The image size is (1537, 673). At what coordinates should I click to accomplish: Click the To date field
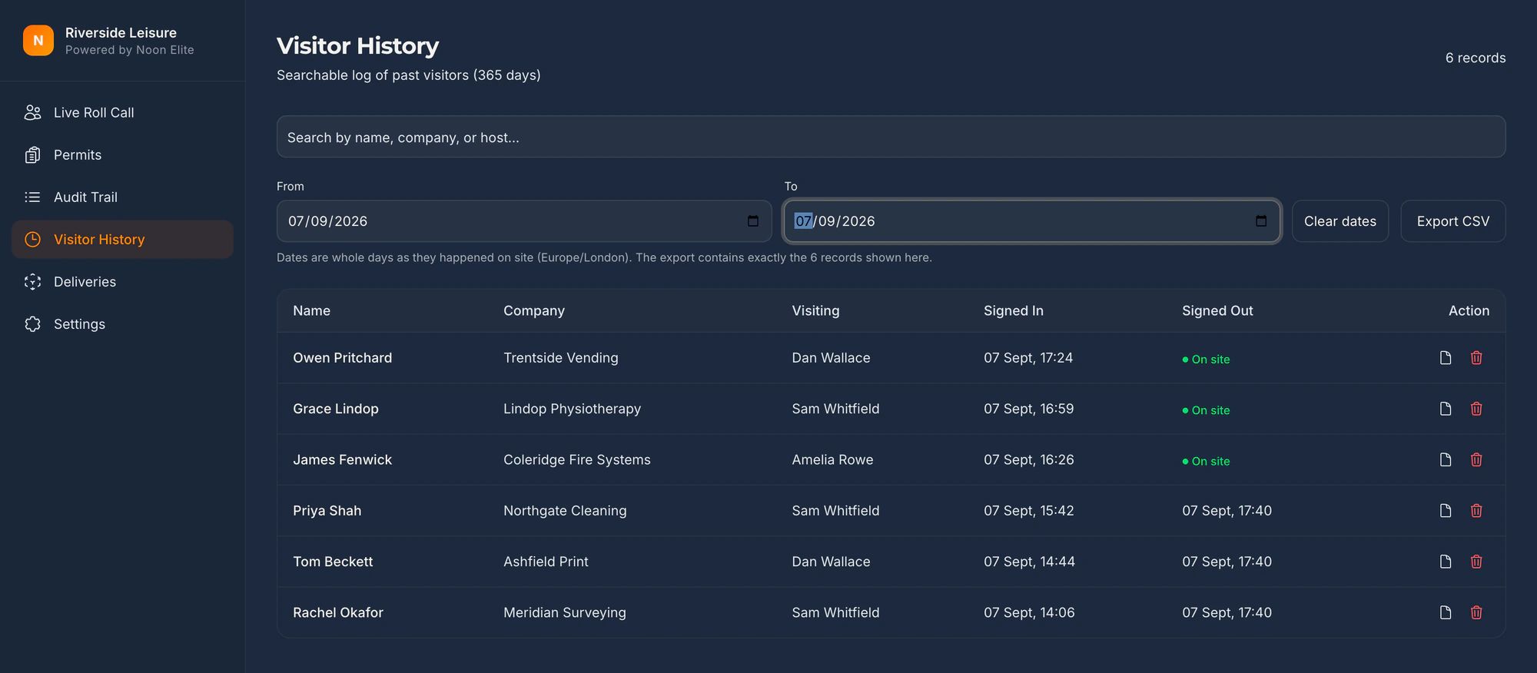[x=1032, y=221]
